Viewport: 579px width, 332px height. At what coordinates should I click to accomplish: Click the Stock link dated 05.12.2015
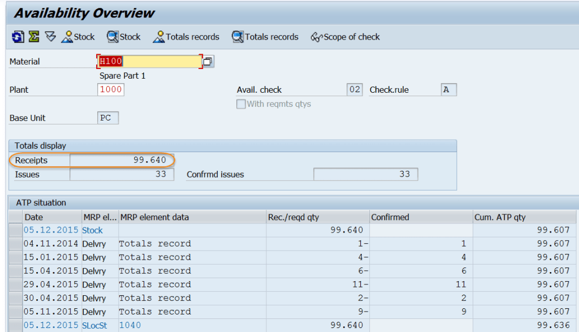[x=92, y=230]
